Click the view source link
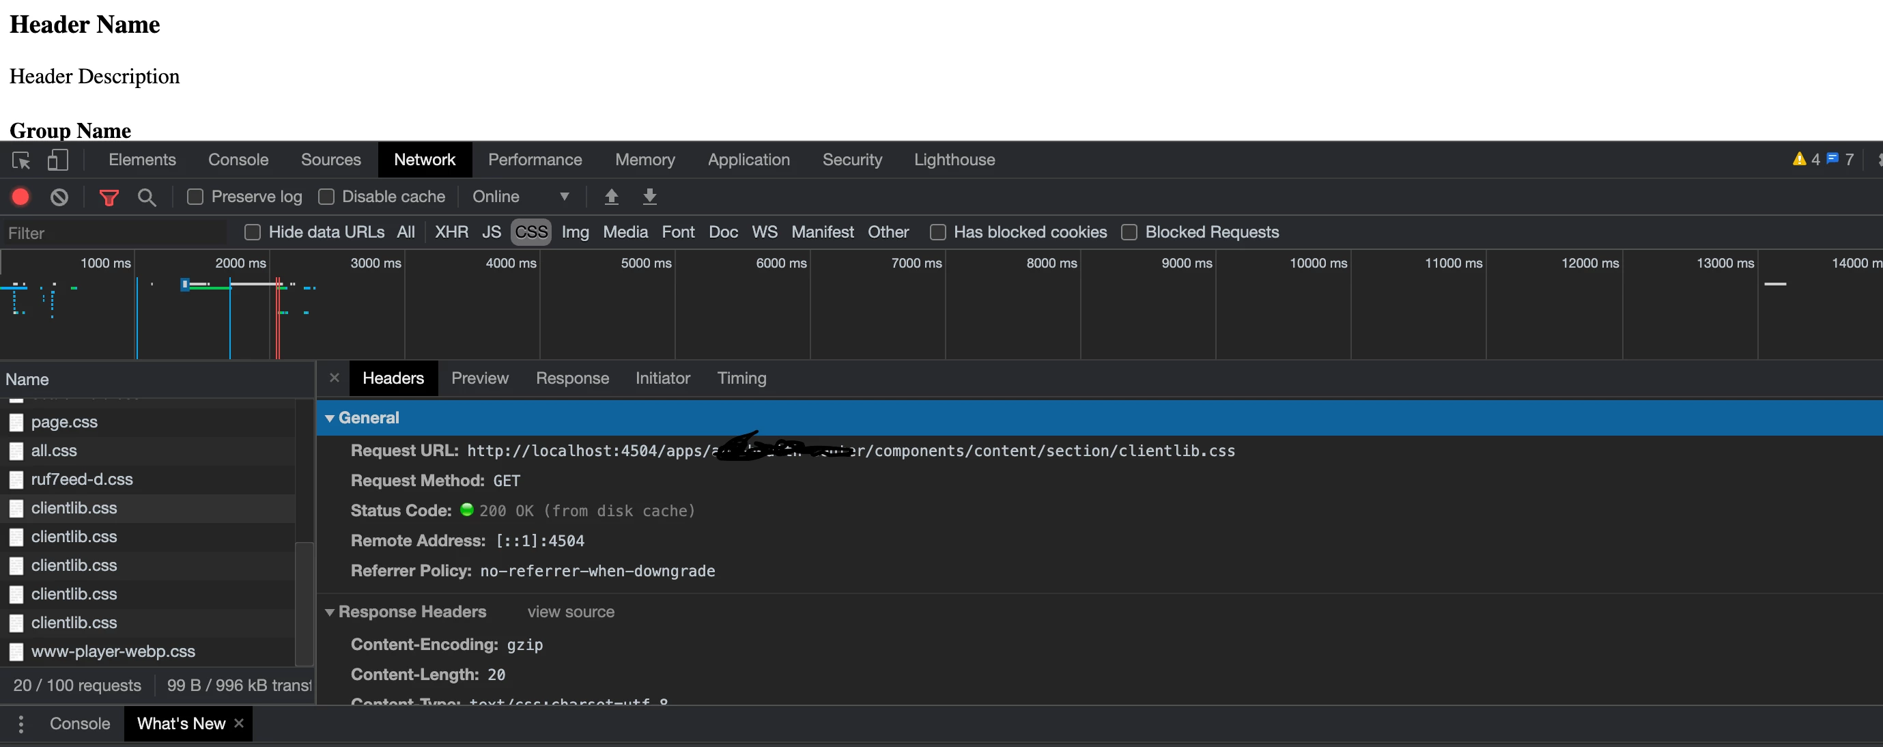The image size is (1883, 747). [570, 612]
